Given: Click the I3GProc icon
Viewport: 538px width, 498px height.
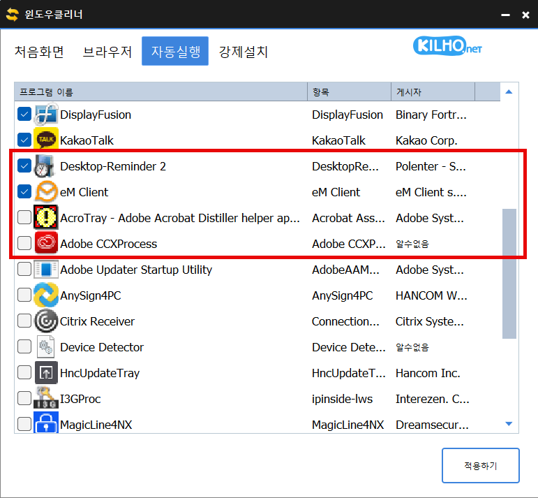Looking at the screenshot, I should pyautogui.click(x=46, y=397).
